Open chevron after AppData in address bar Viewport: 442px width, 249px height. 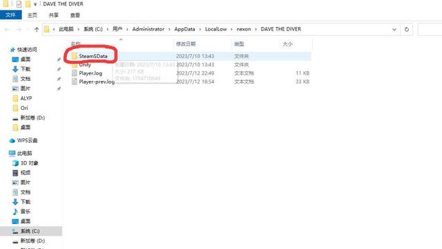[x=200, y=29]
